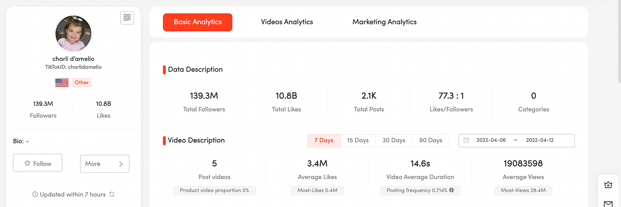Click the Data Description heading
This screenshot has height=207, width=621.
tap(195, 69)
